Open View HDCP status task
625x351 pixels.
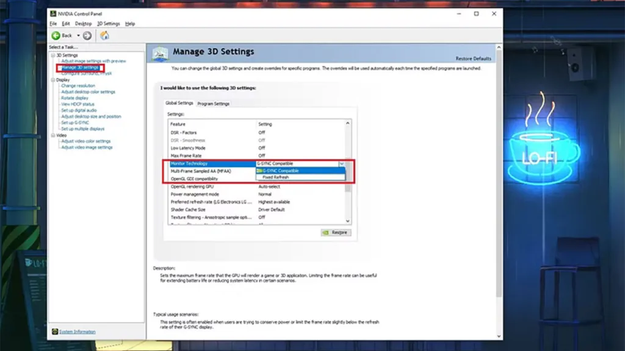[x=78, y=104]
